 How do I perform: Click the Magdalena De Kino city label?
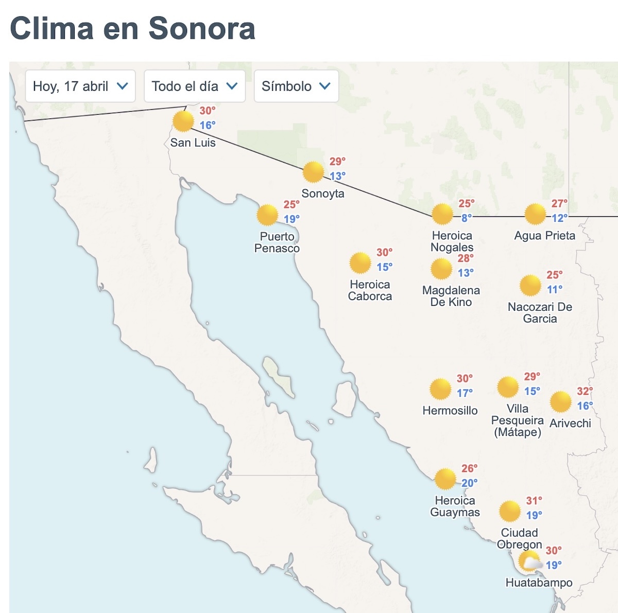(x=452, y=296)
